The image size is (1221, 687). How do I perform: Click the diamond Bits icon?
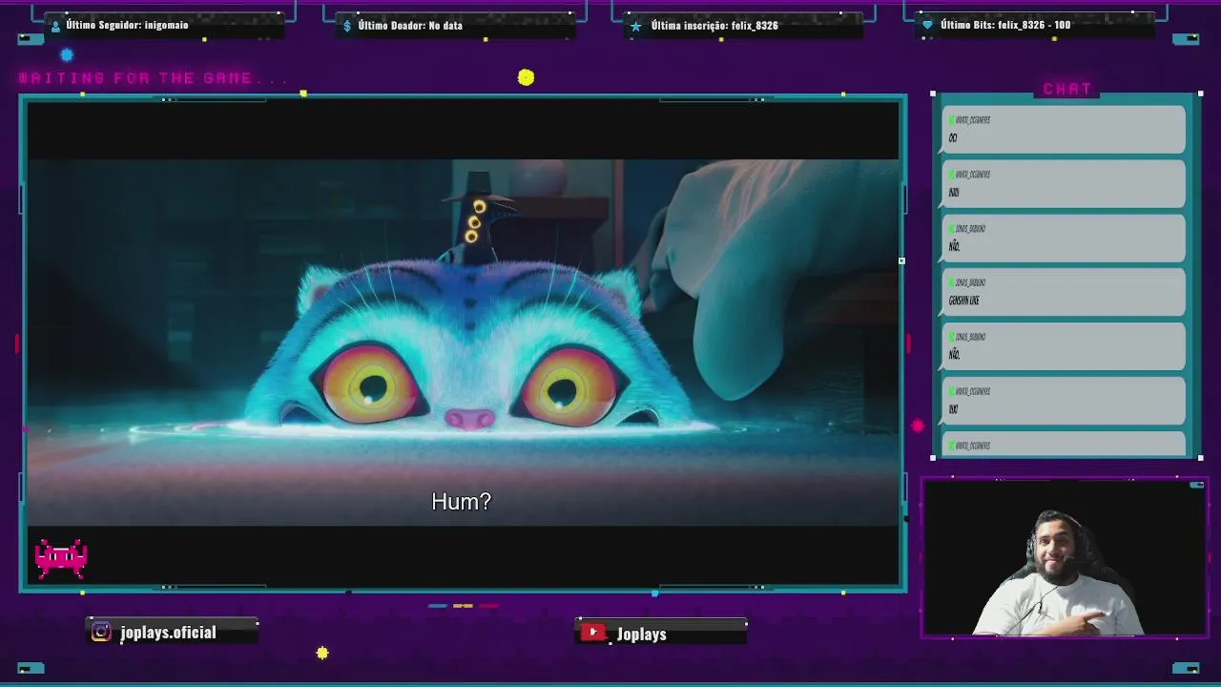pos(927,25)
